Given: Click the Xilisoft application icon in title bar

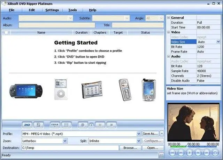Looking at the screenshot, I should point(4,3).
